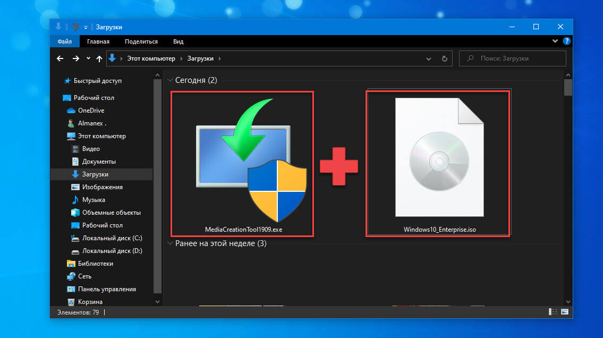Open Корзина in the navigation pane
This screenshot has width=603, height=338.
point(90,302)
